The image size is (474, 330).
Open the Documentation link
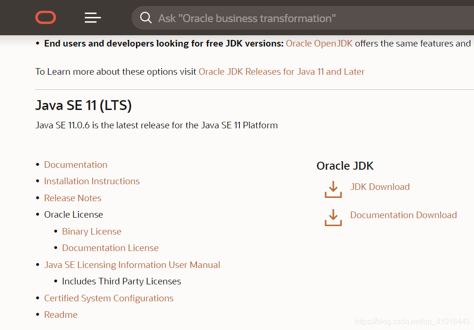coord(76,165)
